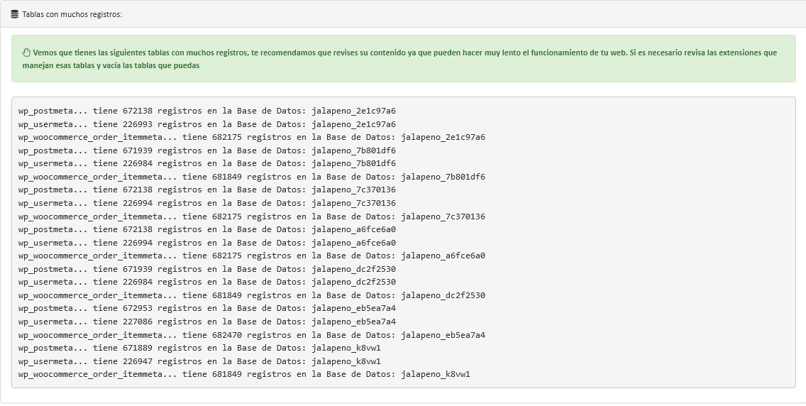Viewport: 806px width, 406px height.
Task: Select wp_postmeta row for jalapeno_dc2f2530
Action: [x=207, y=269]
